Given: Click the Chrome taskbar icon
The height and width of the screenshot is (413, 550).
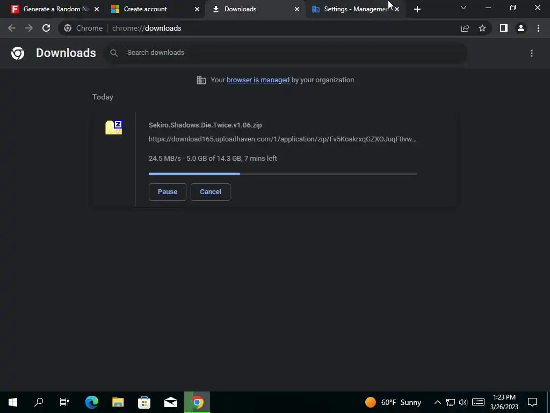Looking at the screenshot, I should coord(197,402).
